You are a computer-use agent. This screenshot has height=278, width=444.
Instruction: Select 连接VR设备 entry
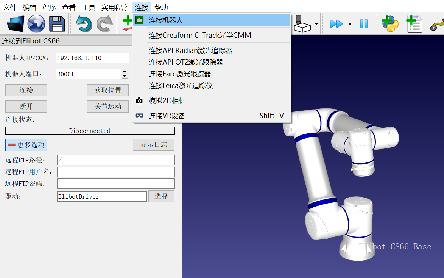tap(211, 116)
